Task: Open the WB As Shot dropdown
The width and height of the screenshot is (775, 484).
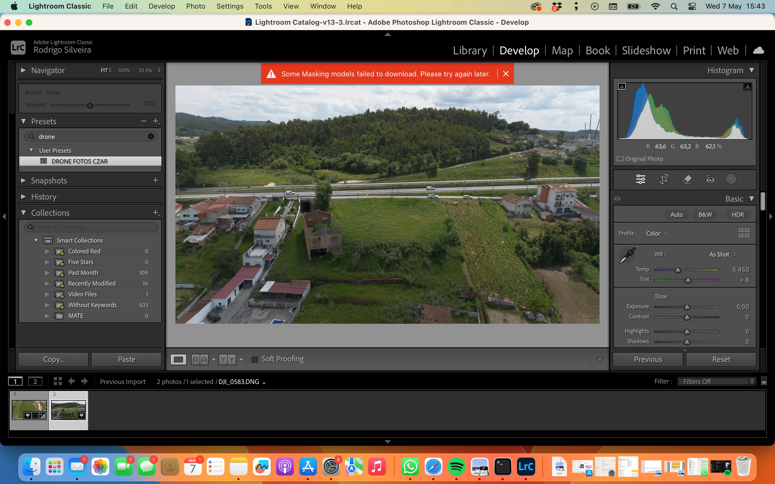Action: click(722, 254)
